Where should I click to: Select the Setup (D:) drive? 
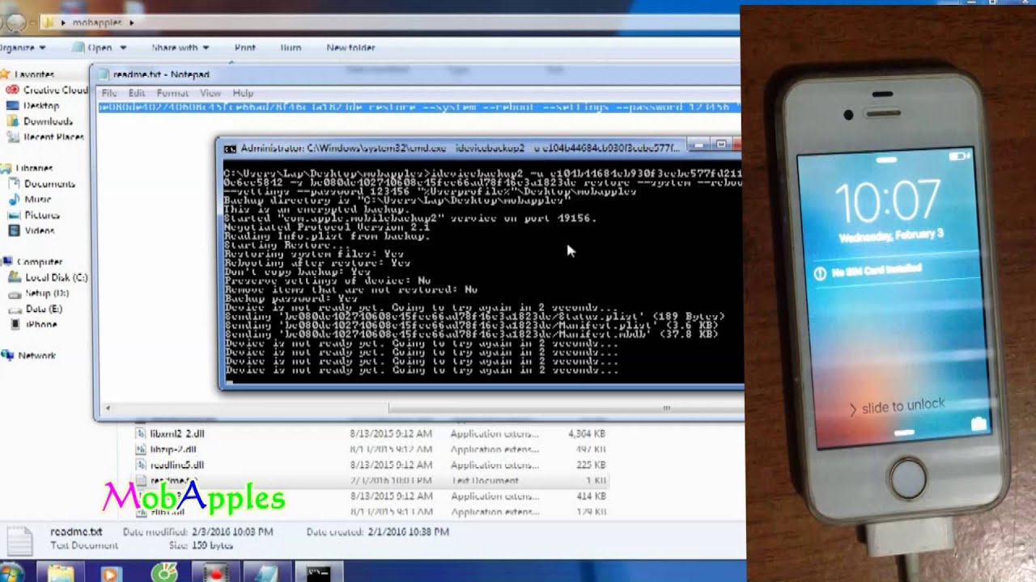point(47,293)
